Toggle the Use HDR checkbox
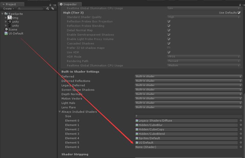 169,52
